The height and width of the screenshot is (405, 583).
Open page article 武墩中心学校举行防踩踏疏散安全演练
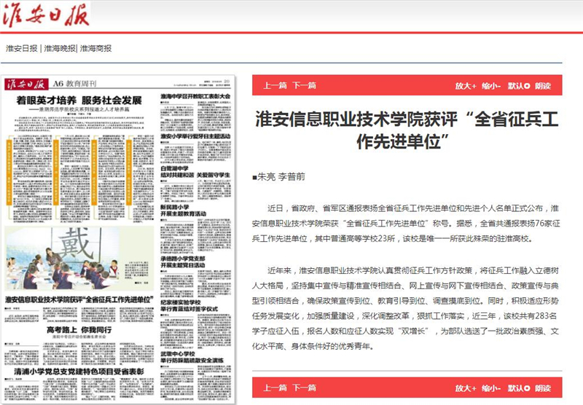(x=192, y=357)
